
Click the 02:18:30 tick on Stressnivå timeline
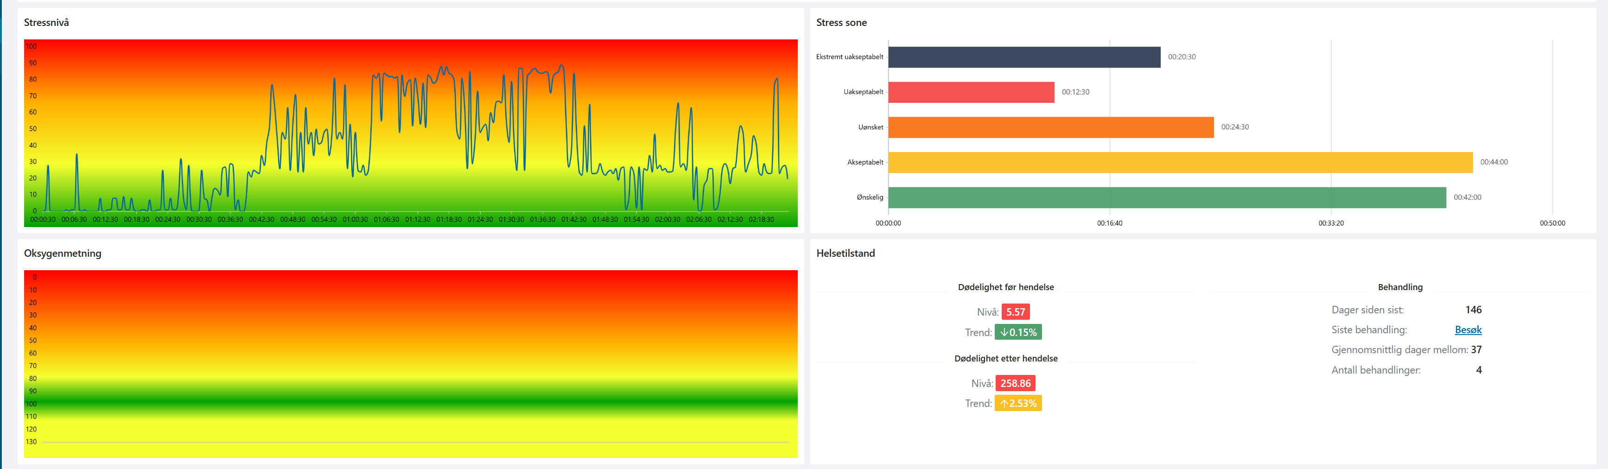(761, 220)
